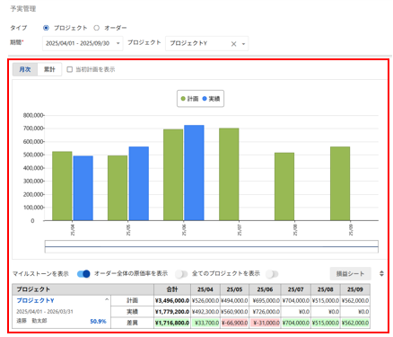This screenshot has width=393, height=337.
Task: Click the ¥33,700.0 variance cell
Action: 205,323
